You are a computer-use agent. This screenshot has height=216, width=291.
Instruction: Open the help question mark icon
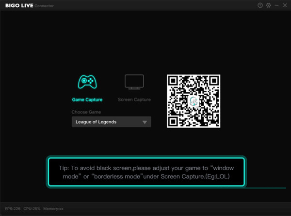point(260,5)
